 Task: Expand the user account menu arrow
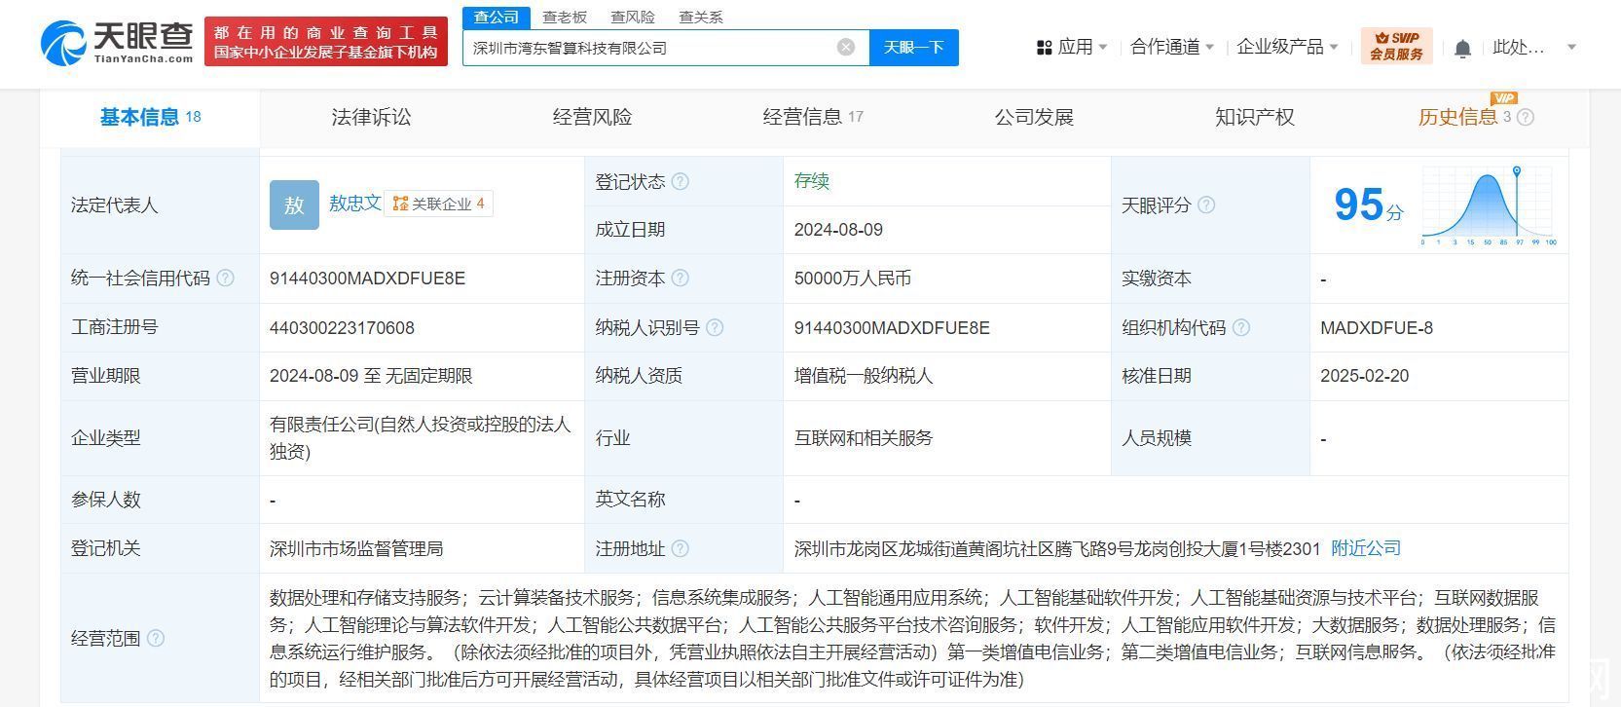click(x=1570, y=47)
